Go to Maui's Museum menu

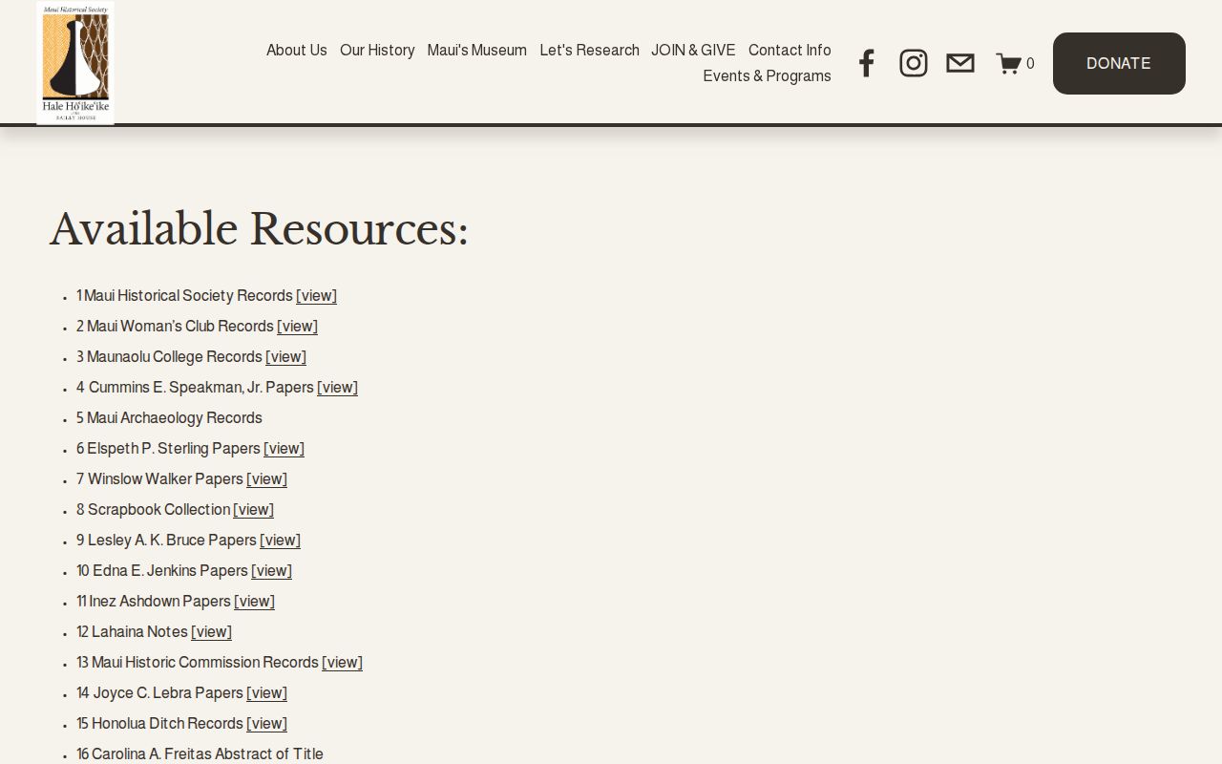point(477,51)
